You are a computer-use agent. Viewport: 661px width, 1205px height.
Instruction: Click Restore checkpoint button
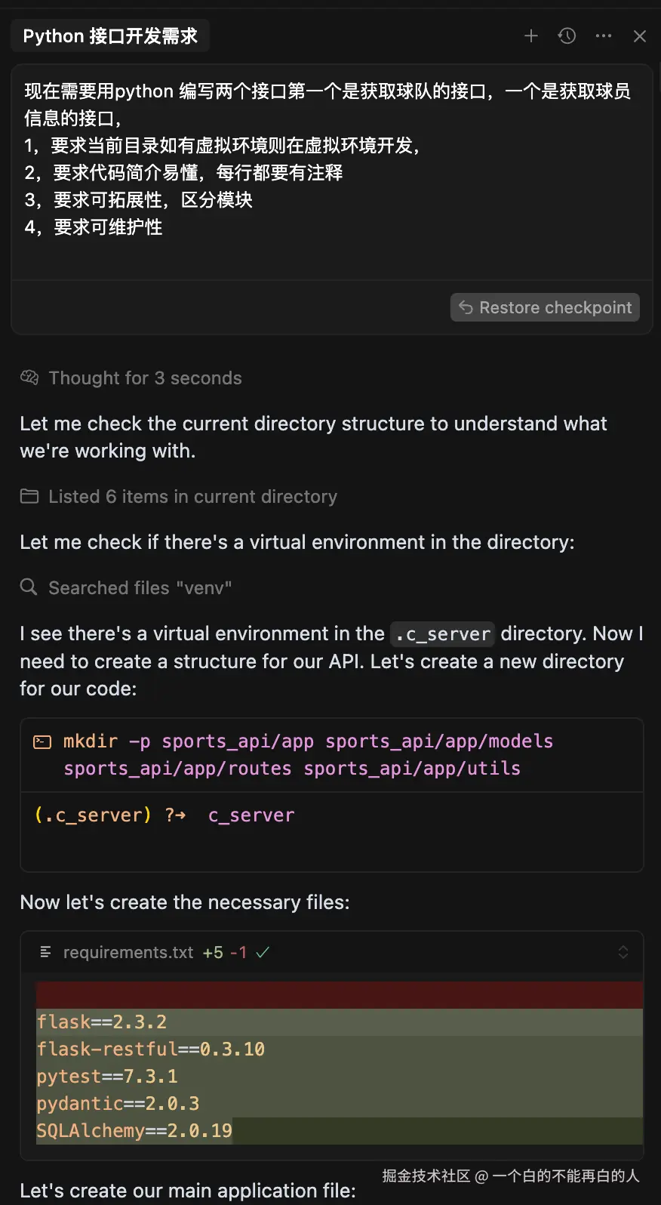pos(545,307)
